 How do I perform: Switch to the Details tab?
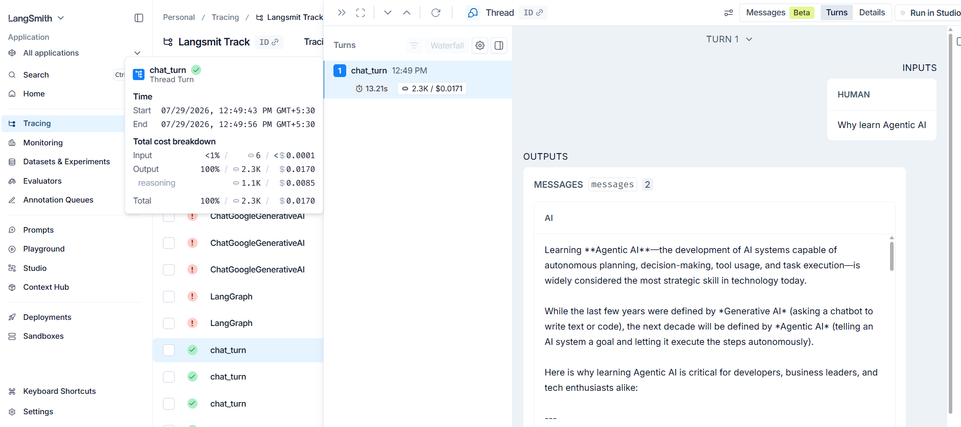[x=872, y=13]
